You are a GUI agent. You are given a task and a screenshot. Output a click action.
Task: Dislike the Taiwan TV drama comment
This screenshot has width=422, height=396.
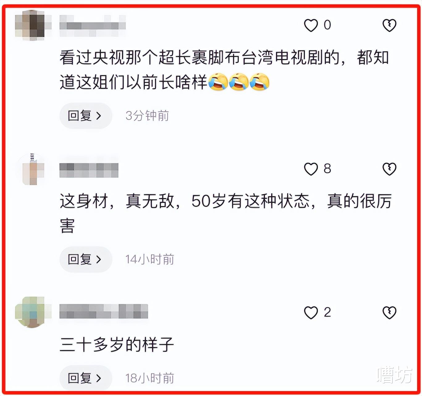coord(389,25)
